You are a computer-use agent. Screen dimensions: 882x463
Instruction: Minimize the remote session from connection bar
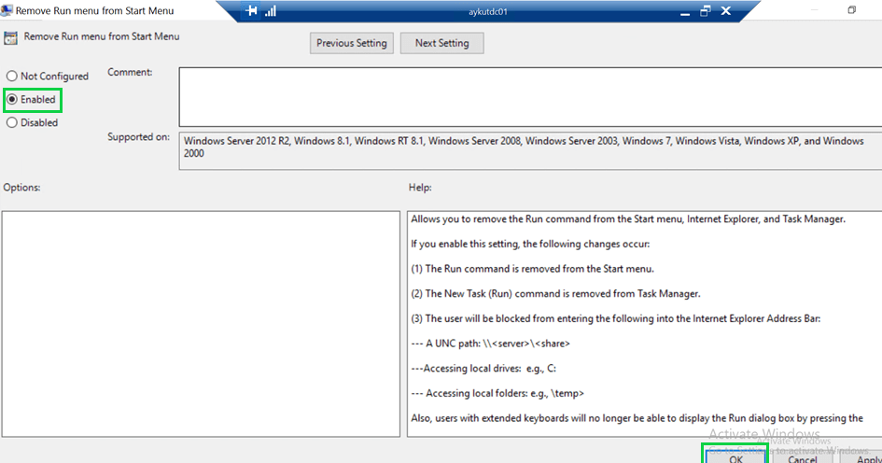[x=682, y=11]
